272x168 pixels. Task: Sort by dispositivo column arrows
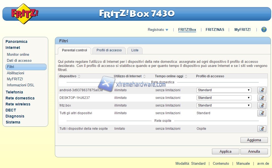tap(79, 76)
